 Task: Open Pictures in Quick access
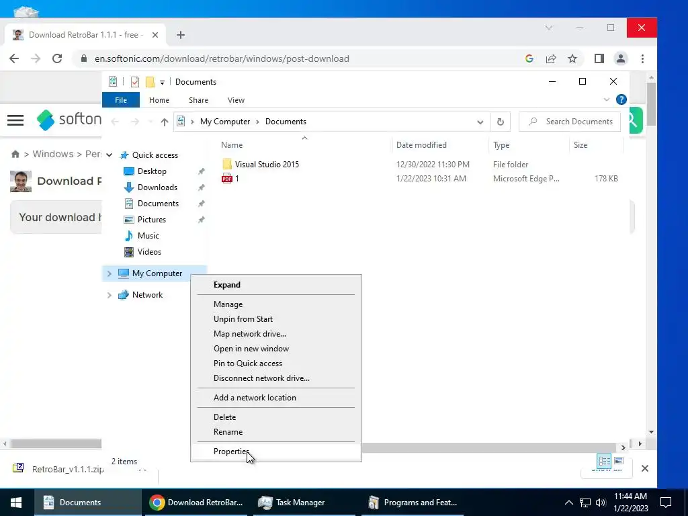tap(151, 220)
